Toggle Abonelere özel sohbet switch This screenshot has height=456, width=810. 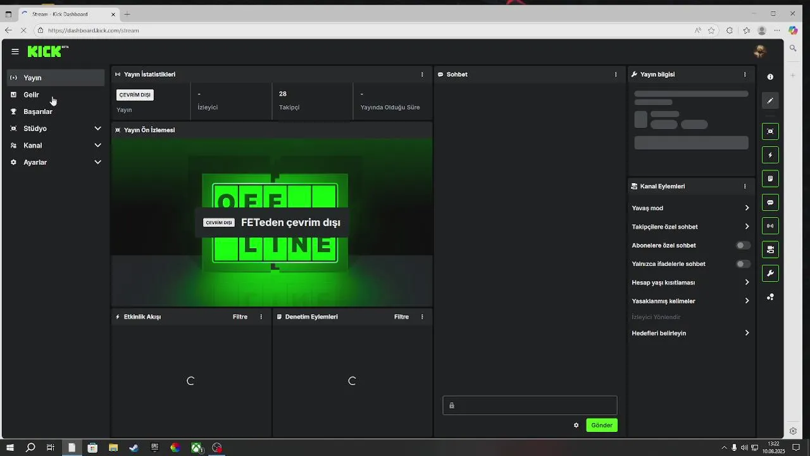(743, 245)
